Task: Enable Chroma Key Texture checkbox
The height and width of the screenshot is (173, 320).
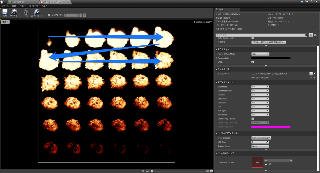Action: click(253, 119)
